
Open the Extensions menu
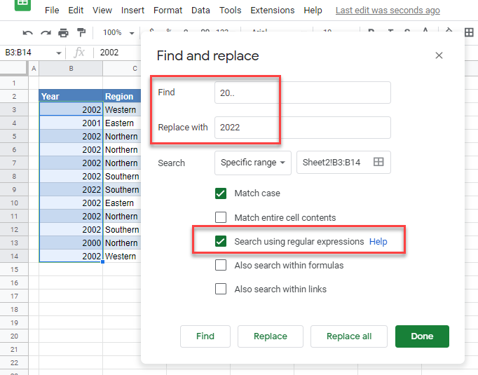273,11
